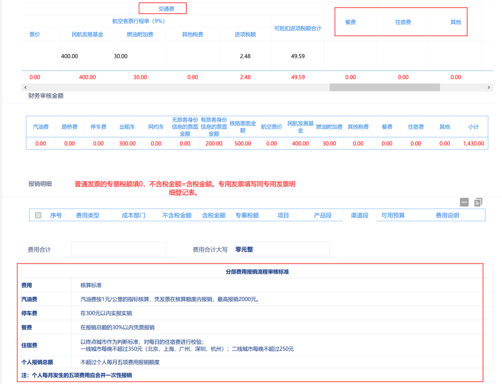Viewport: 502px width, 384px height.
Task: Click the 500.00 value under 铁路票面金额
Action: point(243,143)
